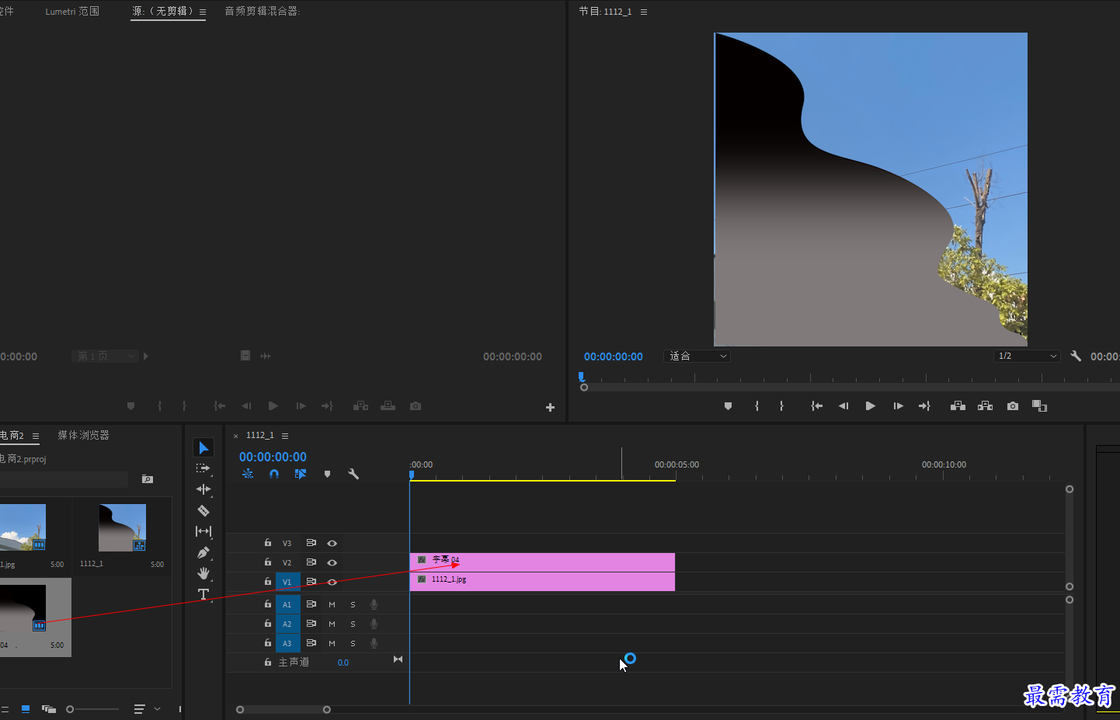1120x720 pixels.
Task: Select 字幕 04 clip on V2
Action: (542, 562)
